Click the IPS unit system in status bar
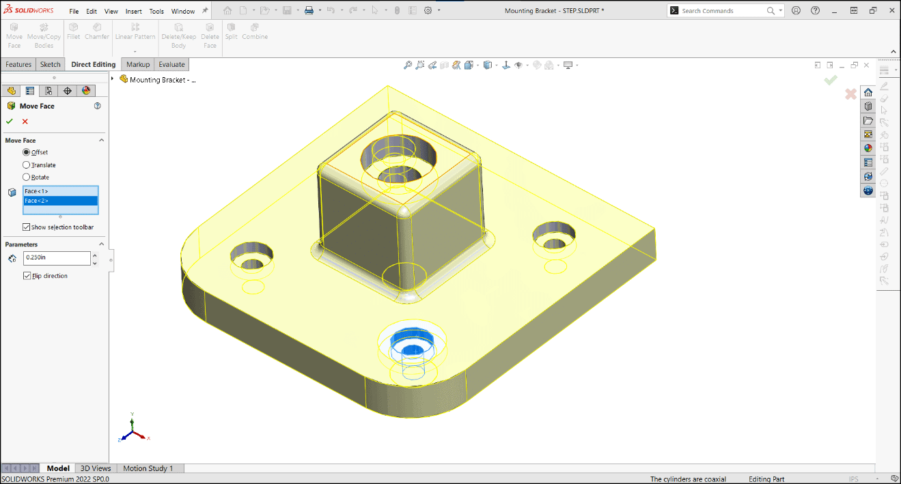This screenshot has width=901, height=484. (x=854, y=479)
